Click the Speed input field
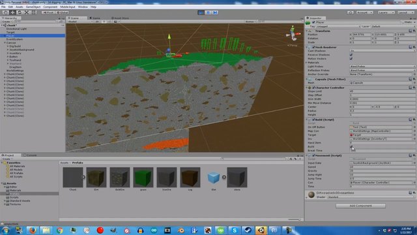417x235 pixels. (x=382, y=167)
